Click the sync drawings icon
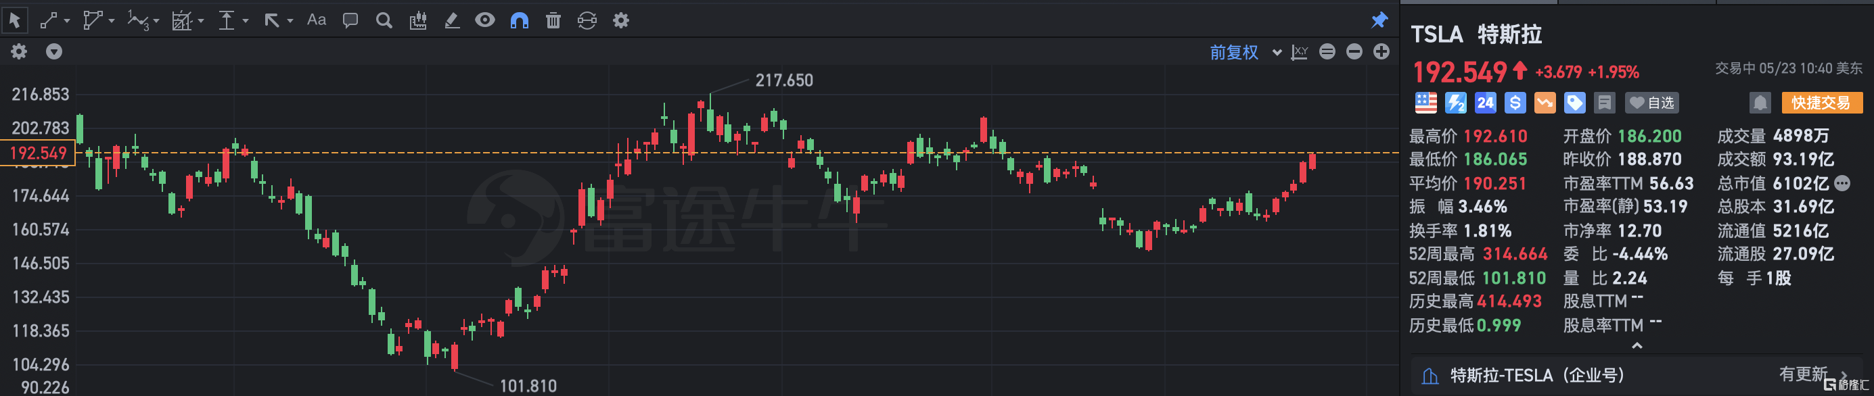Image resolution: width=1874 pixels, height=396 pixels. coord(587,20)
